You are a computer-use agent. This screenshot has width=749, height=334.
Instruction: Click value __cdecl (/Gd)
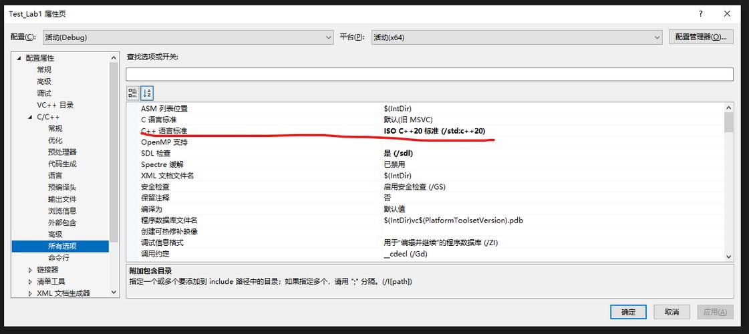click(406, 255)
